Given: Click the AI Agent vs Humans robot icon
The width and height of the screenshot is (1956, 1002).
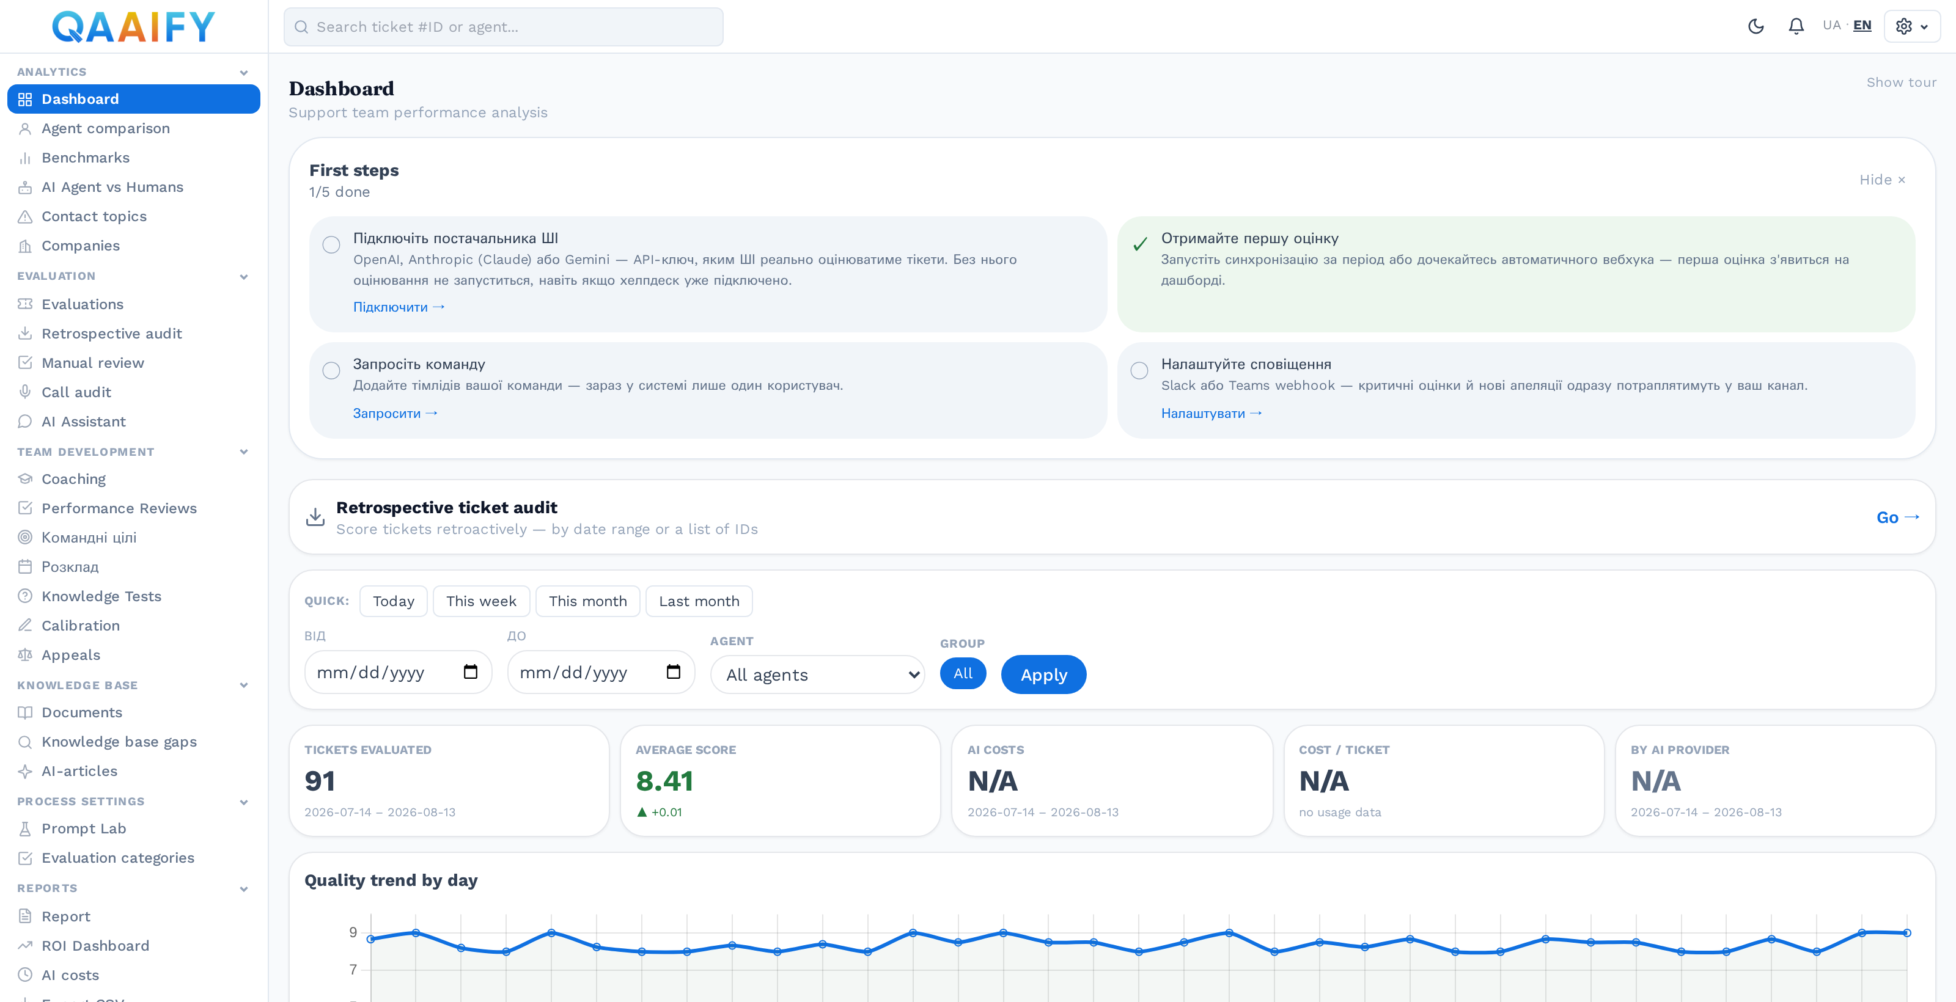Looking at the screenshot, I should click(25, 187).
